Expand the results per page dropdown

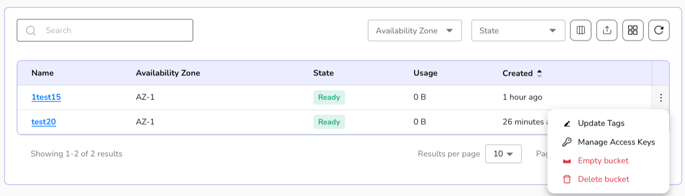coord(503,154)
